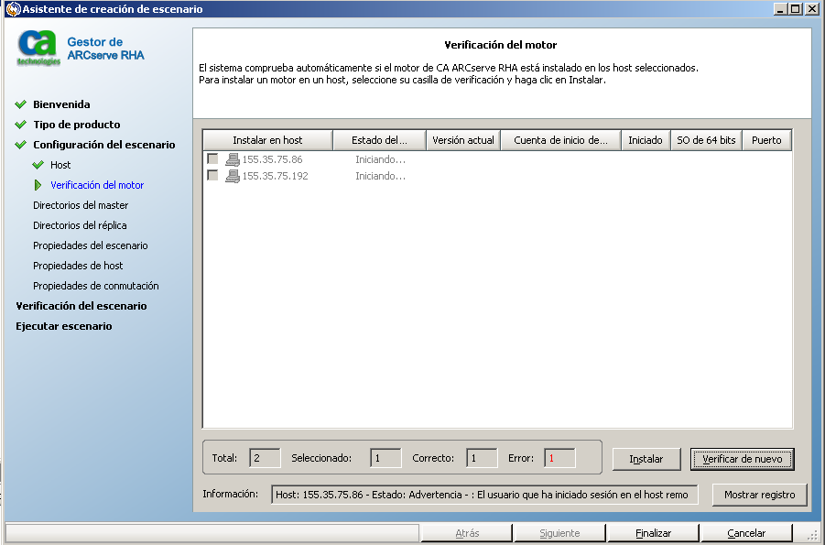Click the wizard title bar icon
Screen dimensions: 825x545
click(11, 9)
